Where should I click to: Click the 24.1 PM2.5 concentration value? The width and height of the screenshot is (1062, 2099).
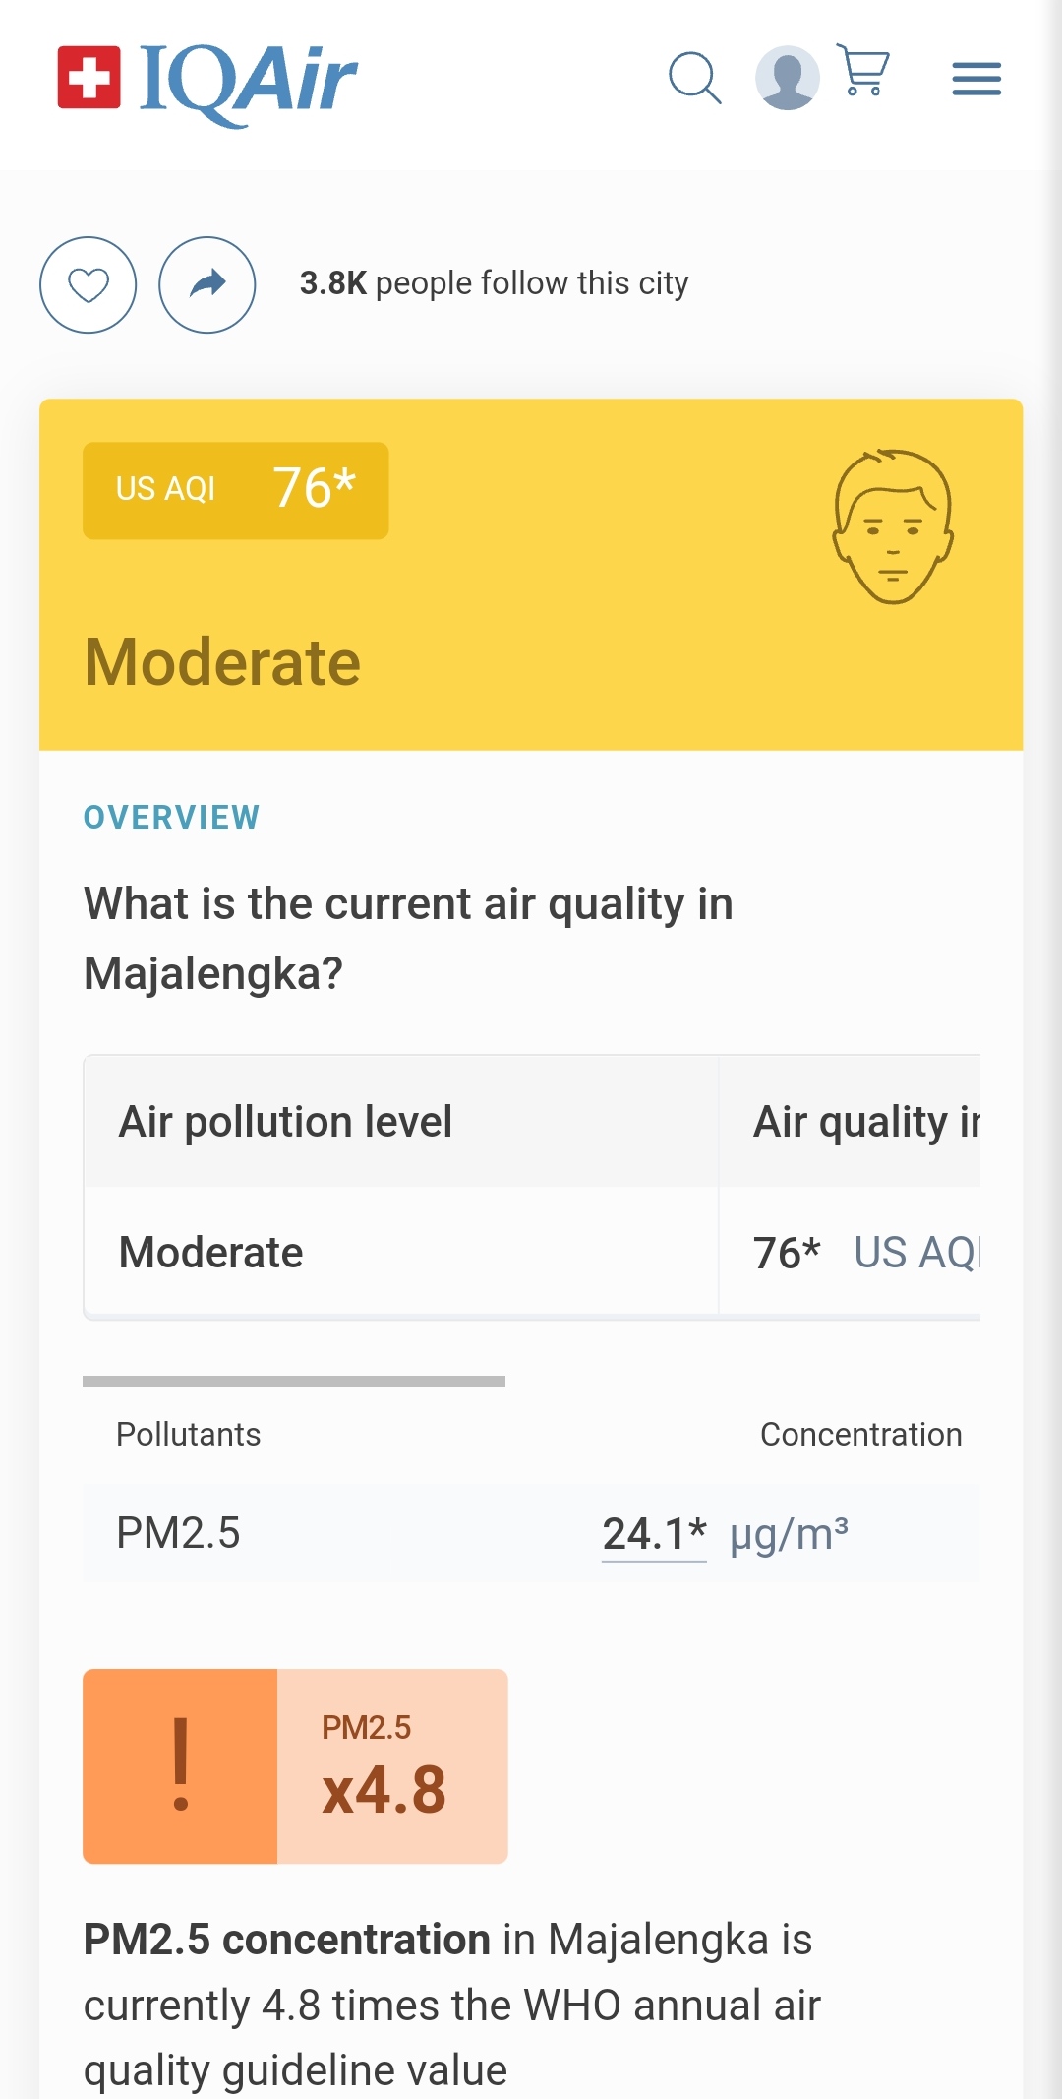click(654, 1533)
